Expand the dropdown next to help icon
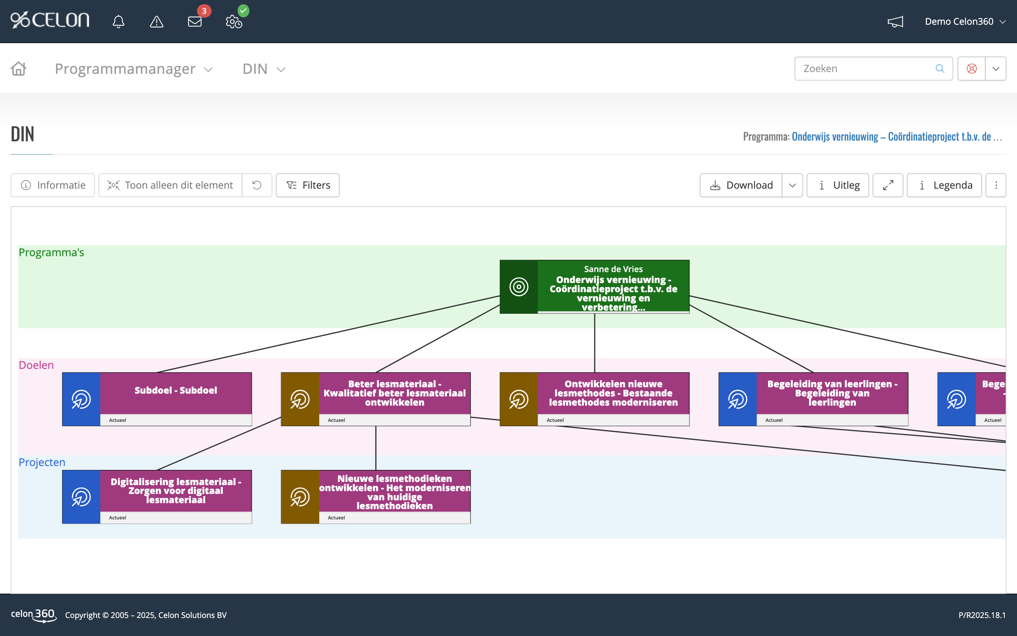 995,69
